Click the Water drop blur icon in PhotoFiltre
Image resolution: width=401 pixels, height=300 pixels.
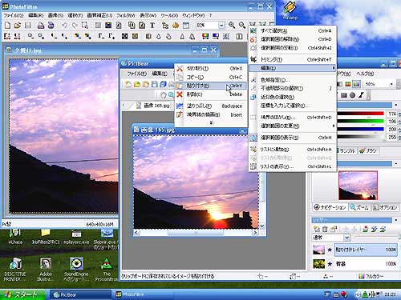pos(159,36)
